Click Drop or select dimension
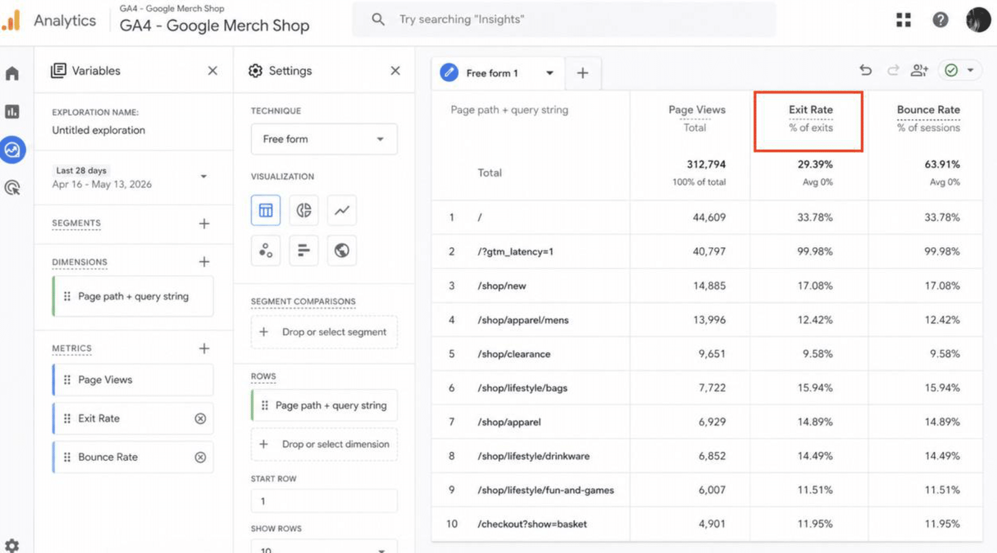The height and width of the screenshot is (553, 997). click(324, 445)
